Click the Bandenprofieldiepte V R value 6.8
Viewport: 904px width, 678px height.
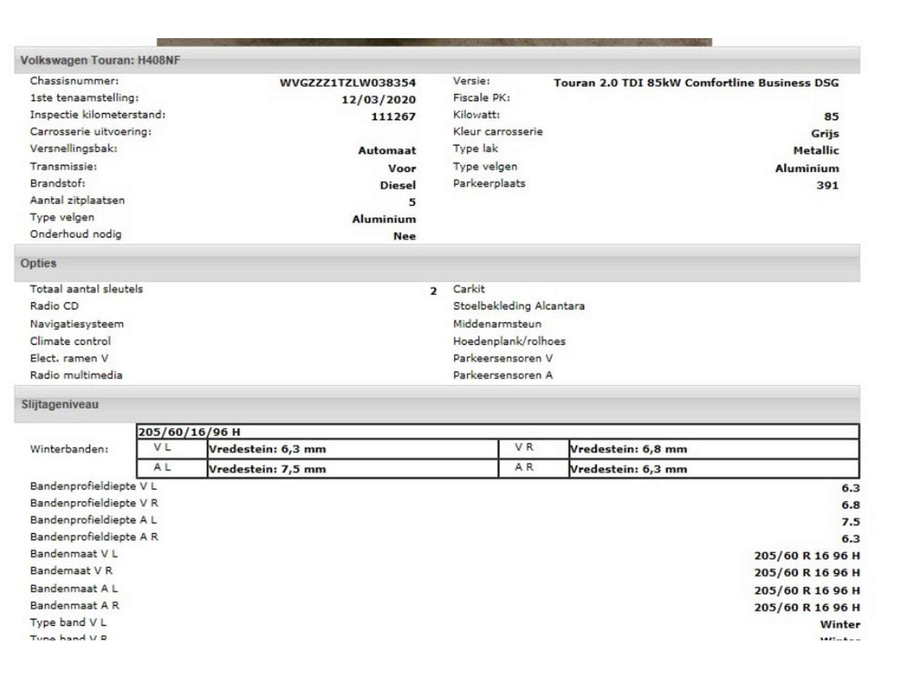click(x=850, y=505)
